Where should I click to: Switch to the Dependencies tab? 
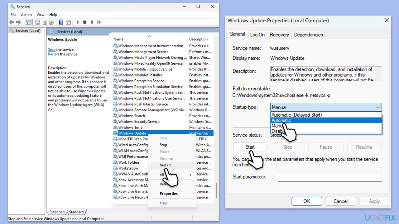[308, 35]
